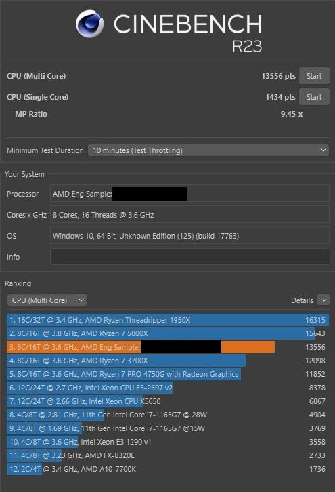Screen dimensions: 335x492
Task: Click the Cinebench sphere logo icon
Action: [89, 24]
